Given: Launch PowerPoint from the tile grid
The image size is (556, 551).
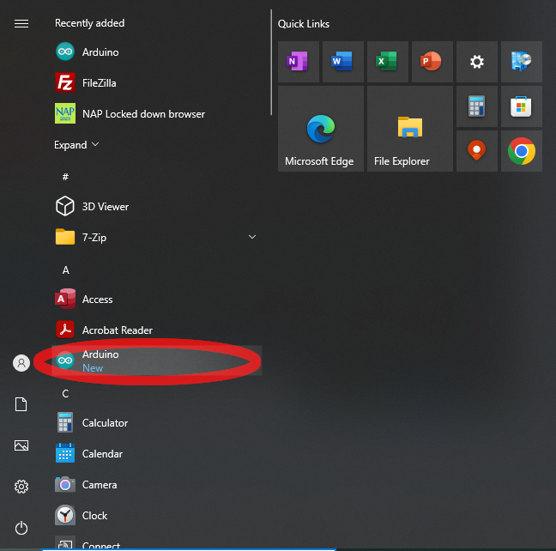Looking at the screenshot, I should pos(432,62).
